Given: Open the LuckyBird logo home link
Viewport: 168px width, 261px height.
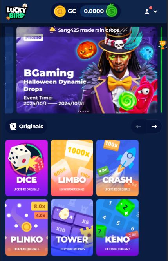Looking at the screenshot, I should click(16, 11).
